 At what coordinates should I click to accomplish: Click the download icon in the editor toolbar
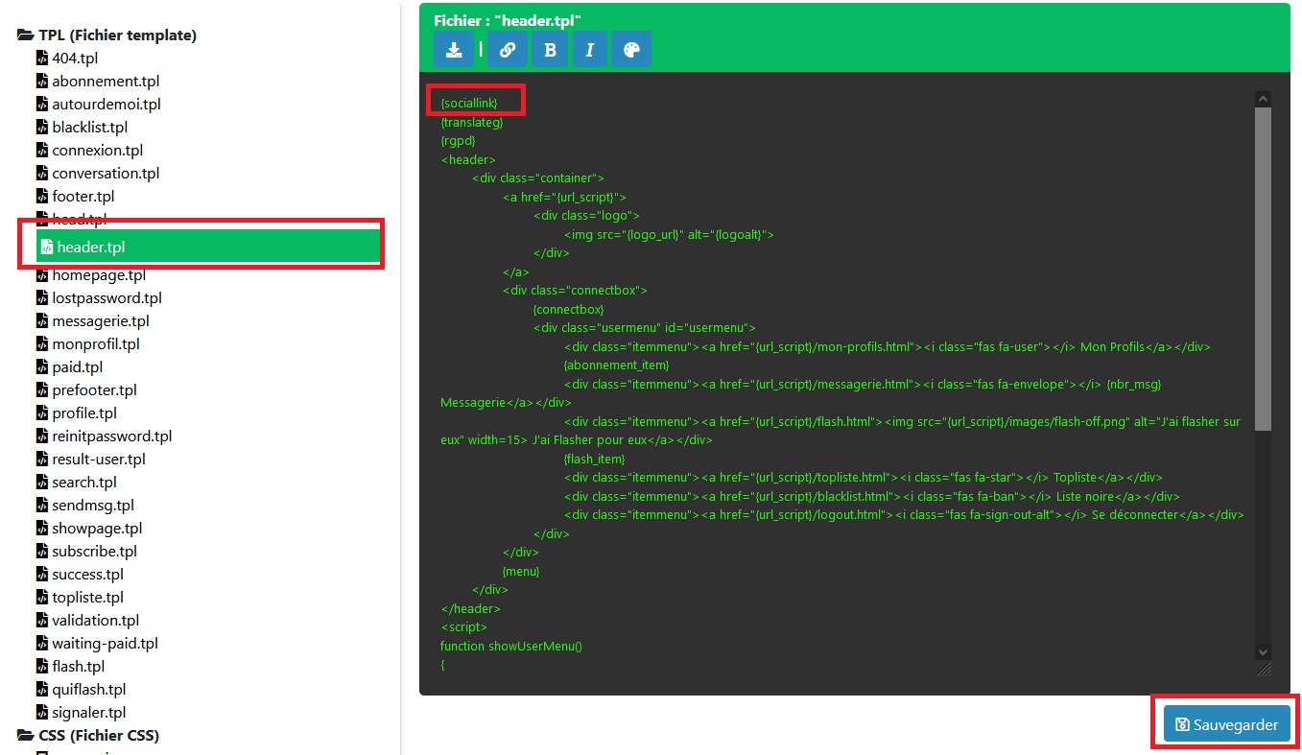454,50
